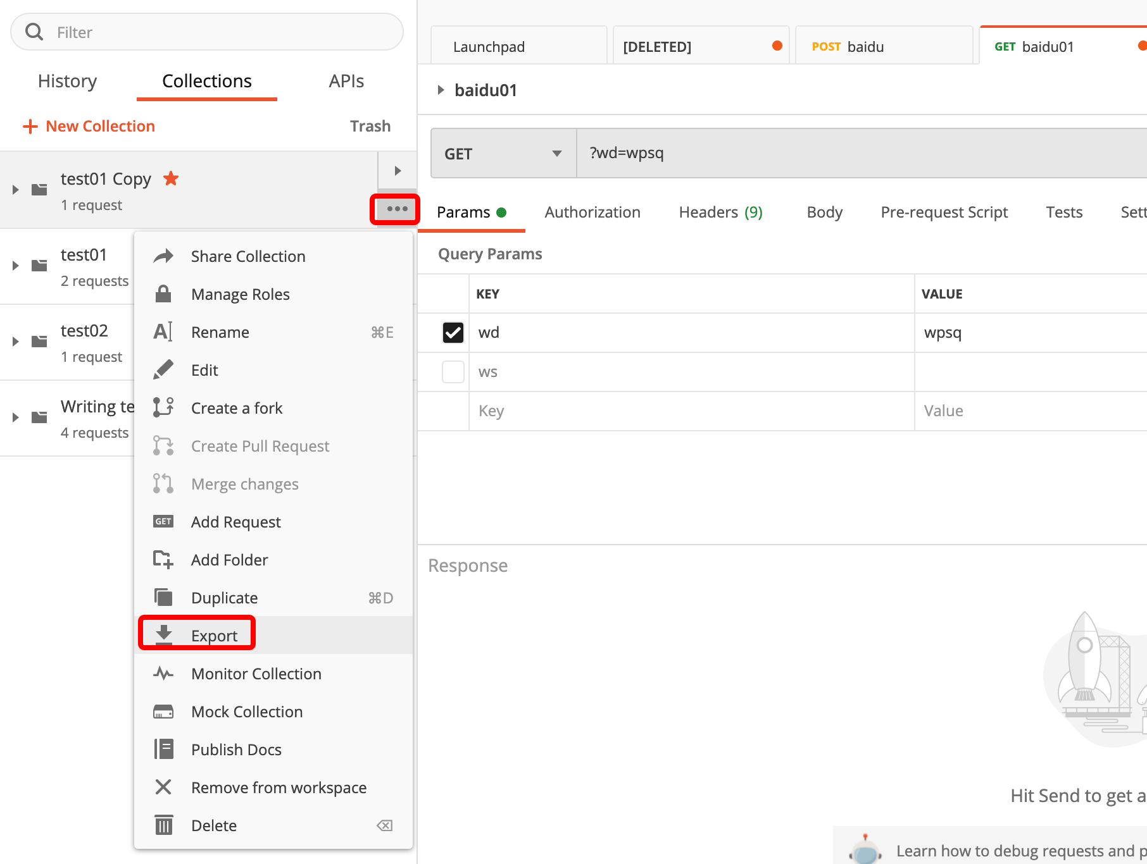Click the Monitor Collection pulse icon

[x=163, y=674]
